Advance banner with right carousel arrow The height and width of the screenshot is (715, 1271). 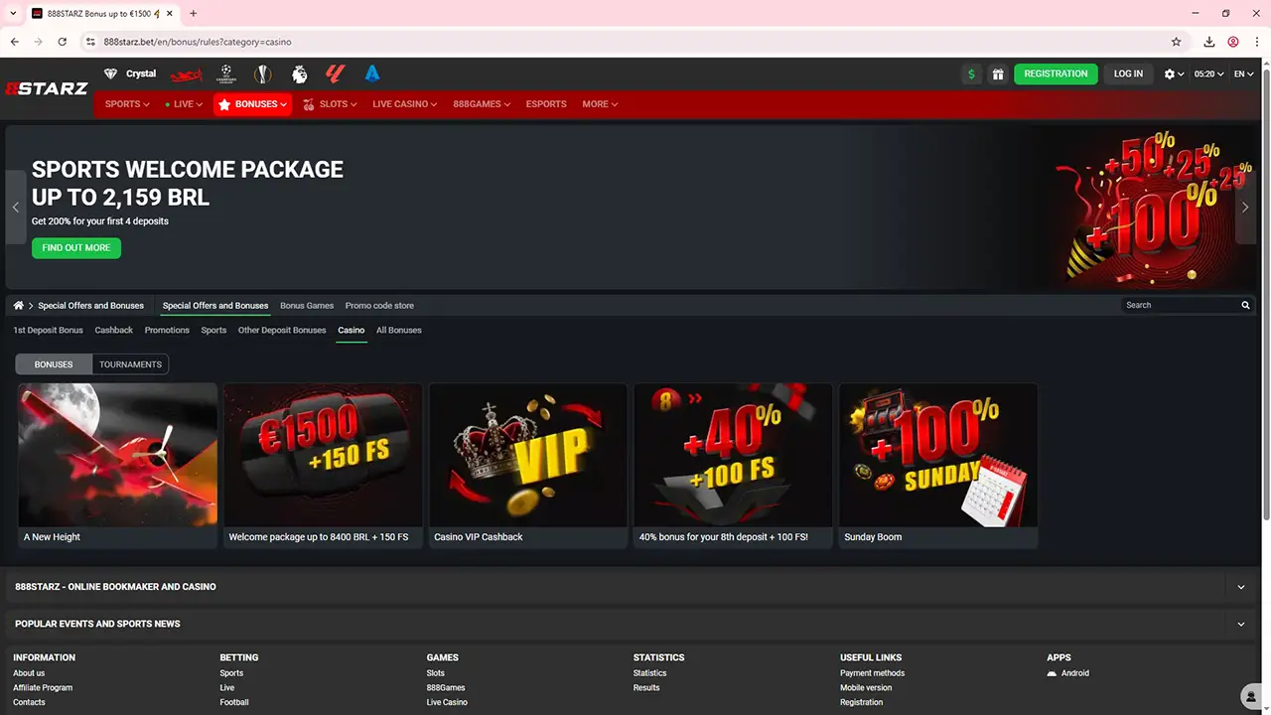(x=1245, y=207)
